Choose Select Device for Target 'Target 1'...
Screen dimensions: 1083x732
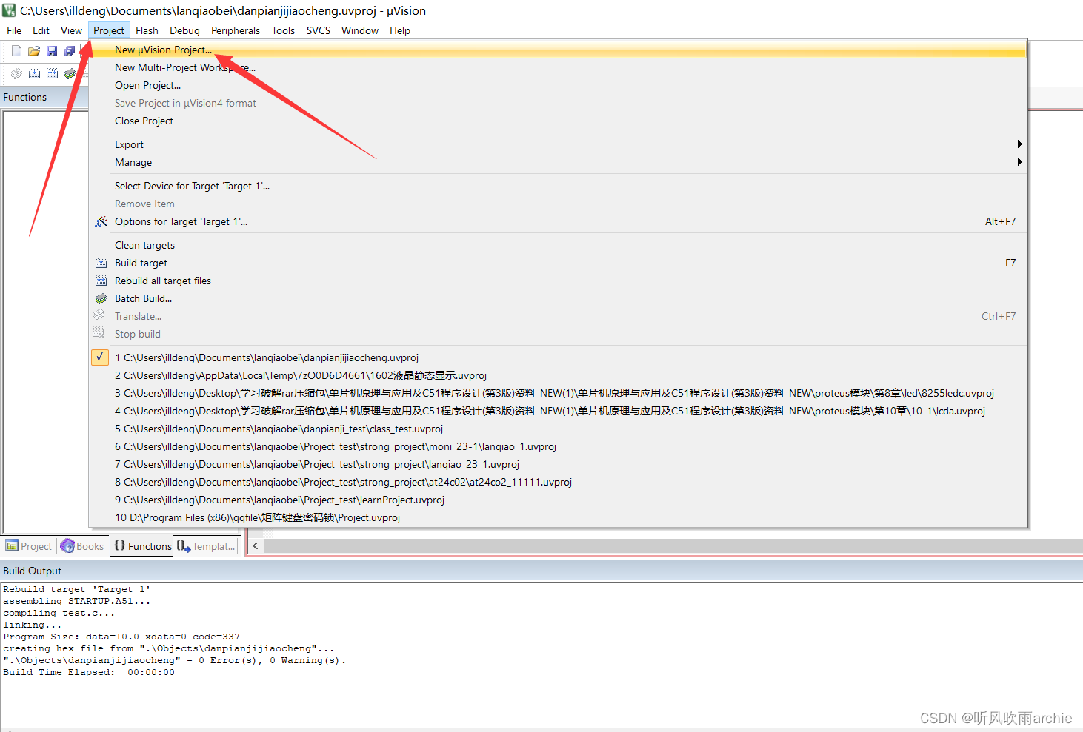click(x=558, y=186)
